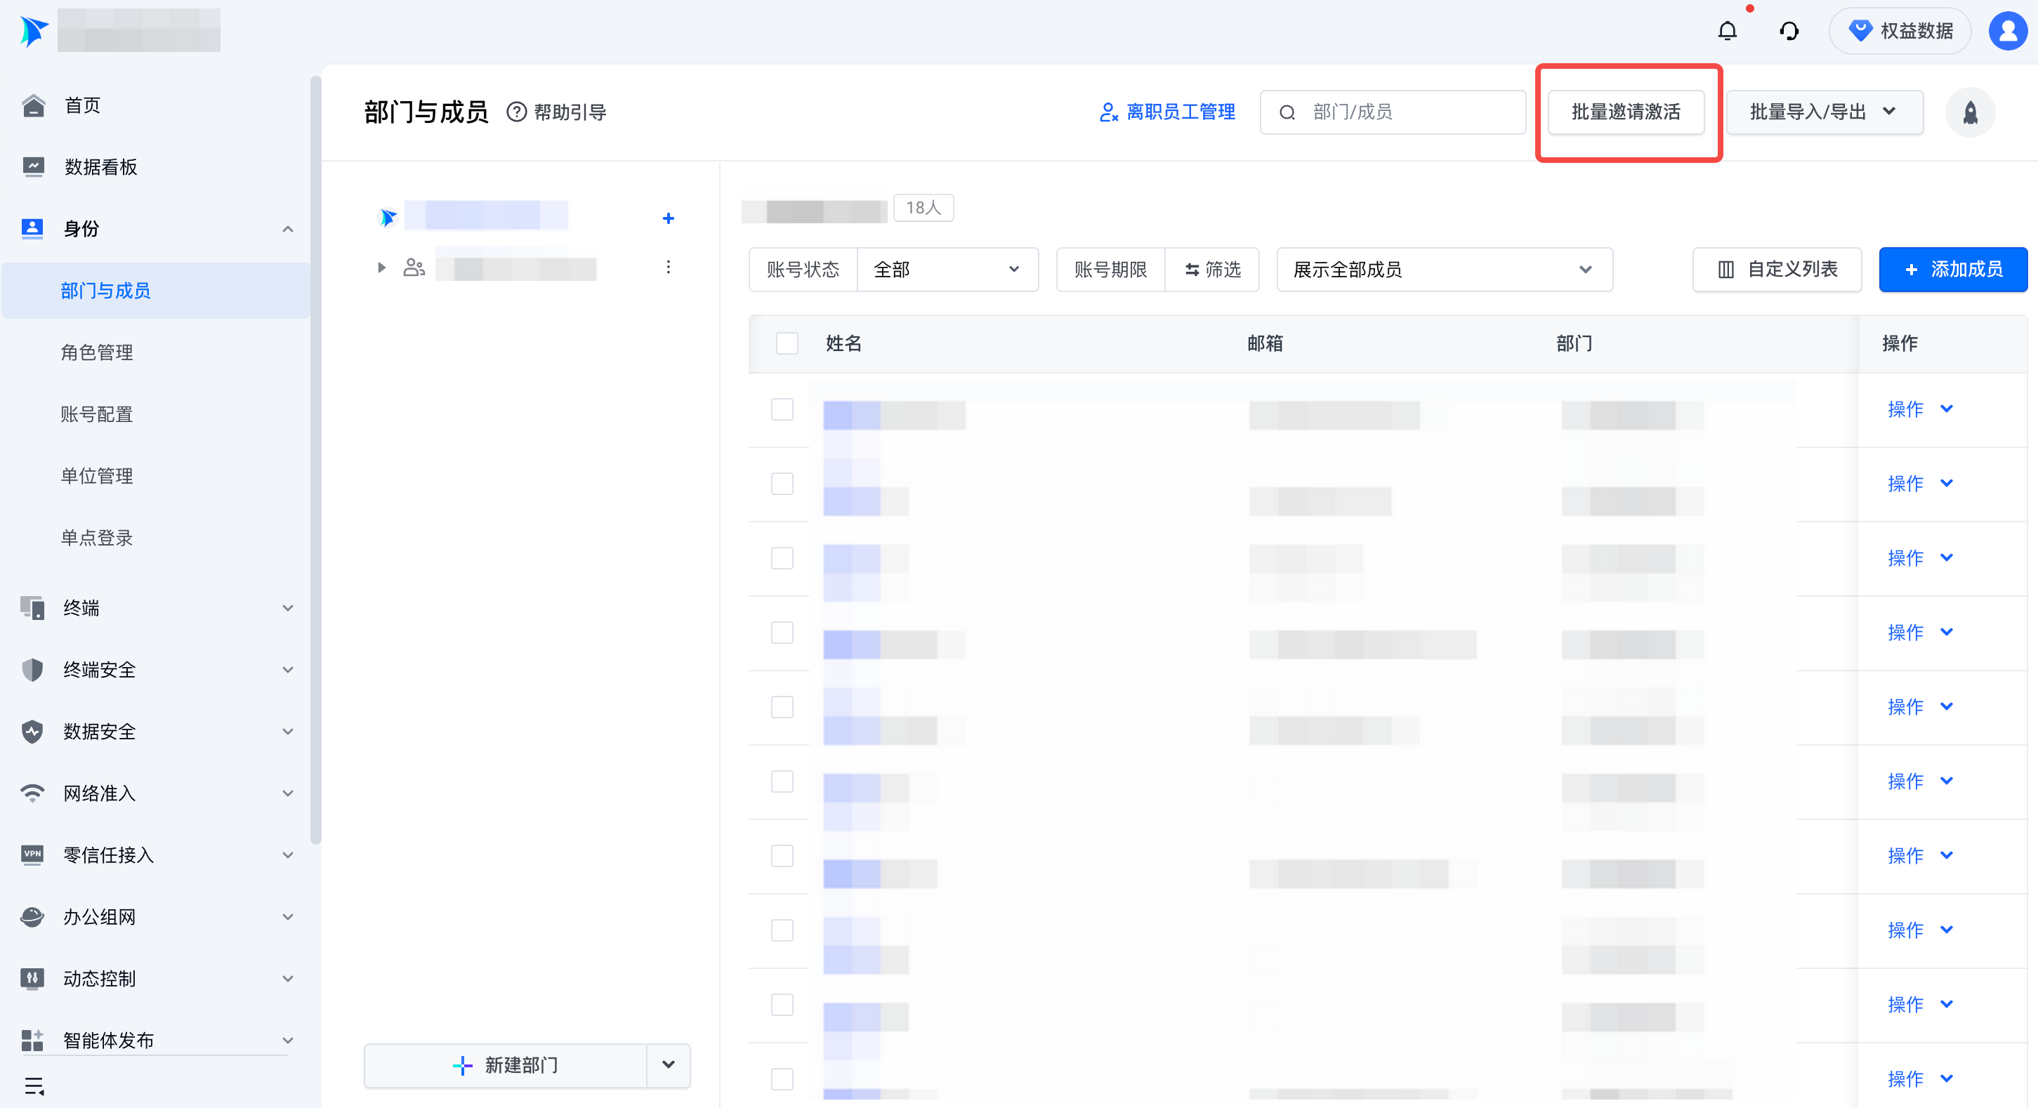Open the customer support headset icon
Image resolution: width=2038 pixels, height=1108 pixels.
[1789, 31]
